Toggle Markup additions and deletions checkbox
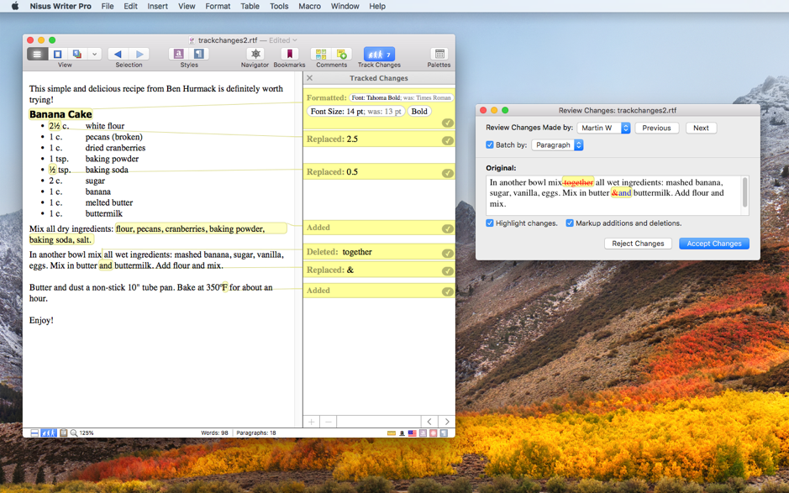789x493 pixels. point(570,223)
